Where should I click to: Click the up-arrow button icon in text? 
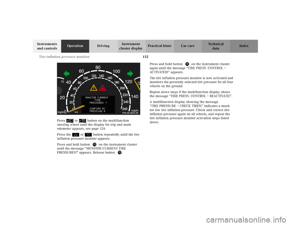76,135
